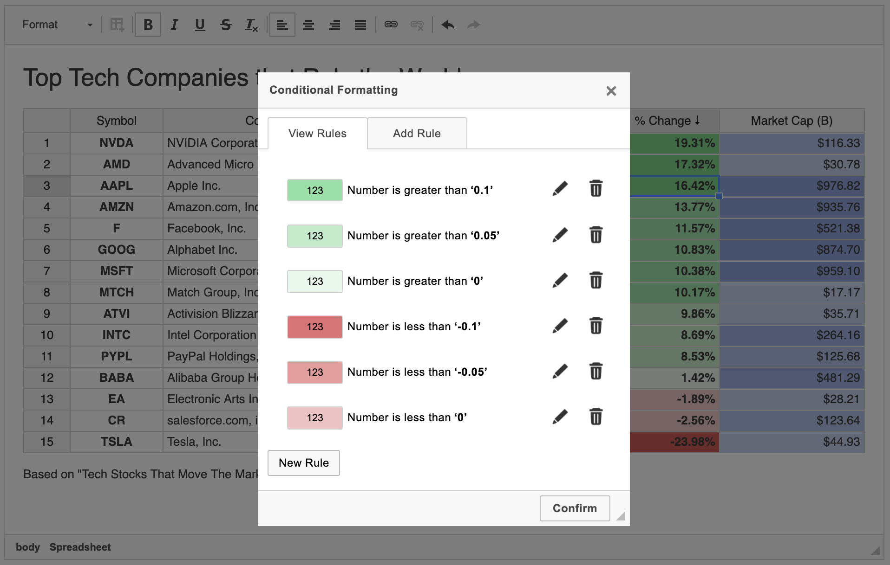890x565 pixels.
Task: Delete the greater than '0.1' rule
Action: pyautogui.click(x=596, y=189)
